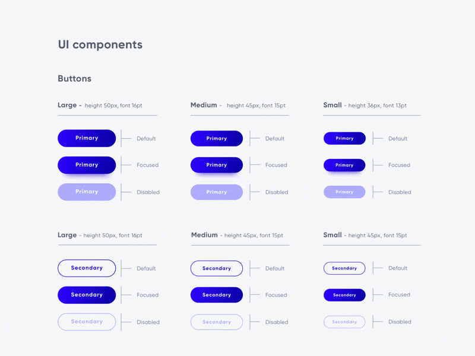
Task: Click the medium focused Primary button
Action: [x=217, y=165]
